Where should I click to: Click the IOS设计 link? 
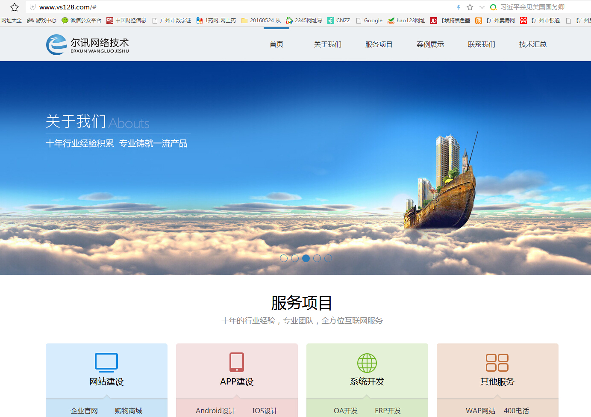tap(265, 411)
